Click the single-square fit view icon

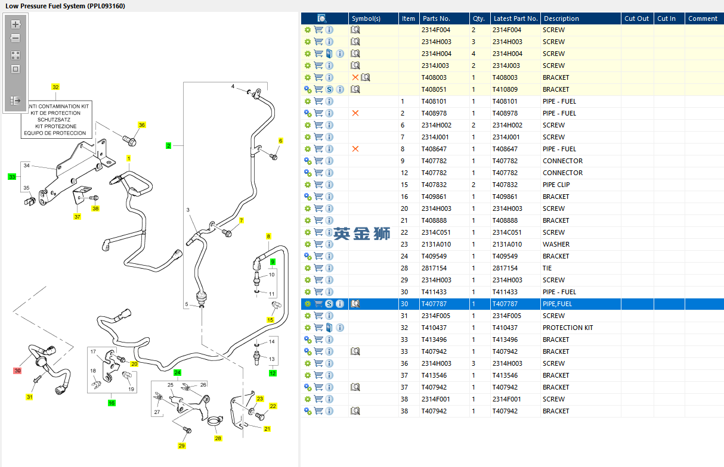coord(16,69)
